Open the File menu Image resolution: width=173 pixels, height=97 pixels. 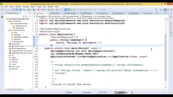[2, 6]
